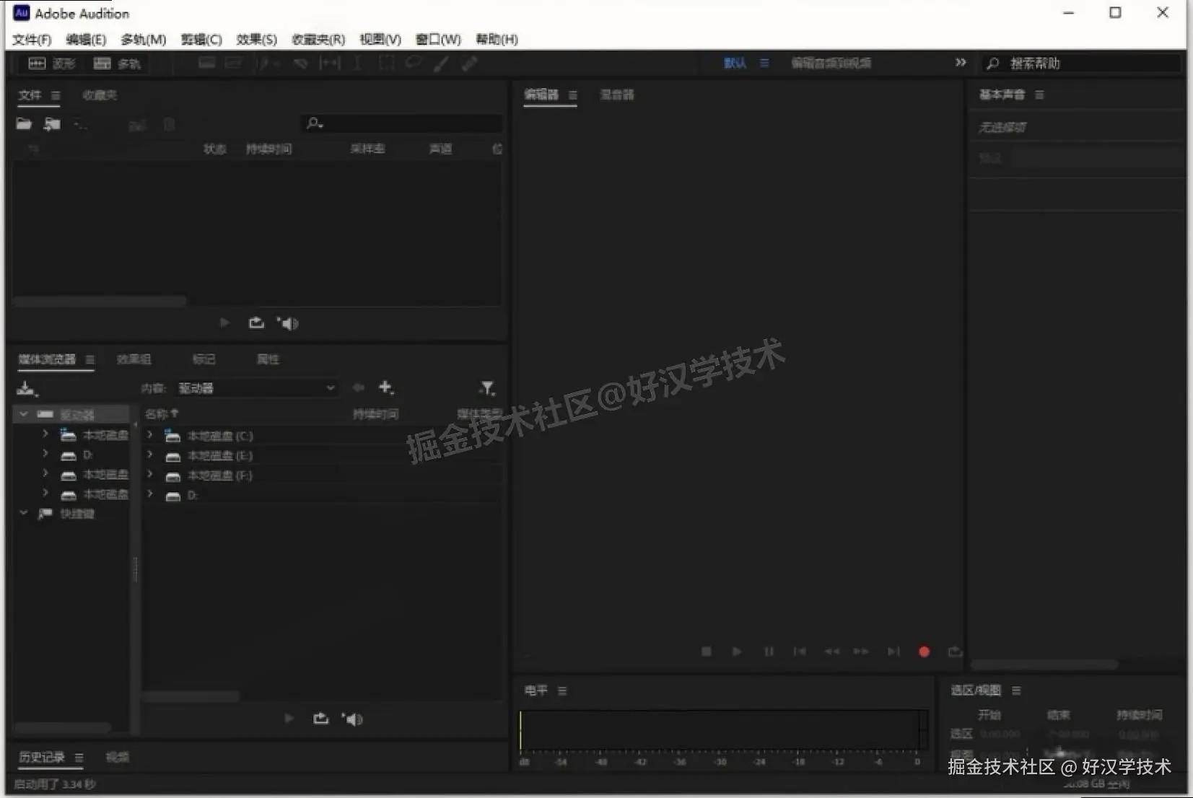This screenshot has width=1193, height=798.
Task: Switch to the 混音器 tab
Action: click(x=617, y=95)
